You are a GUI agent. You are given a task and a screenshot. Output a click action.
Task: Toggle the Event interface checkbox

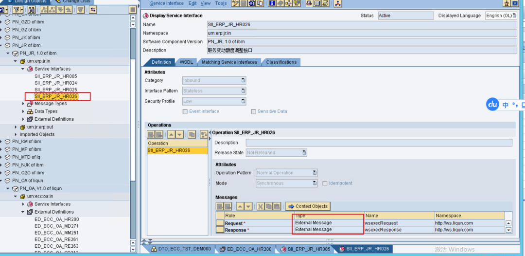(x=185, y=111)
